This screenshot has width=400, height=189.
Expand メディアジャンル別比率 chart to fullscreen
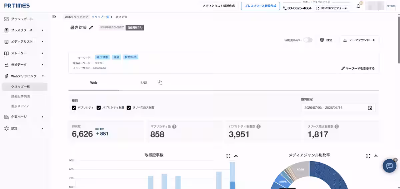click(x=368, y=156)
